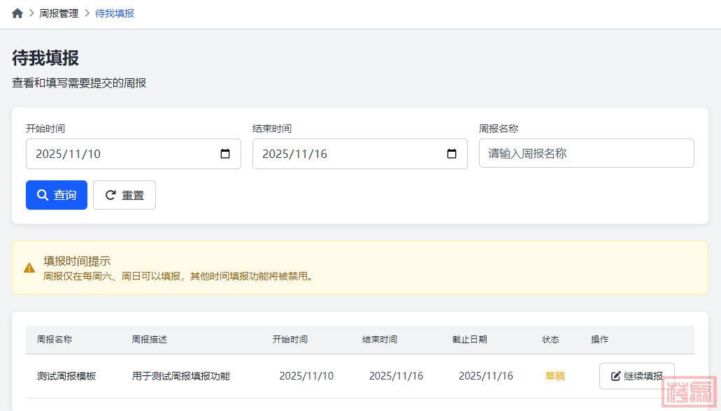Click the 操作 column header
This screenshot has width=721, height=411.
pyautogui.click(x=599, y=340)
